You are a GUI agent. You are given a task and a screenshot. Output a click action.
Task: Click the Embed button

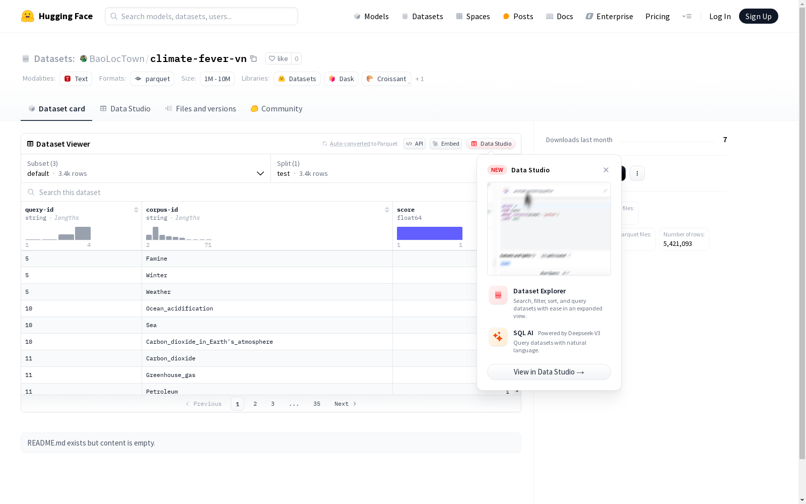pyautogui.click(x=446, y=144)
